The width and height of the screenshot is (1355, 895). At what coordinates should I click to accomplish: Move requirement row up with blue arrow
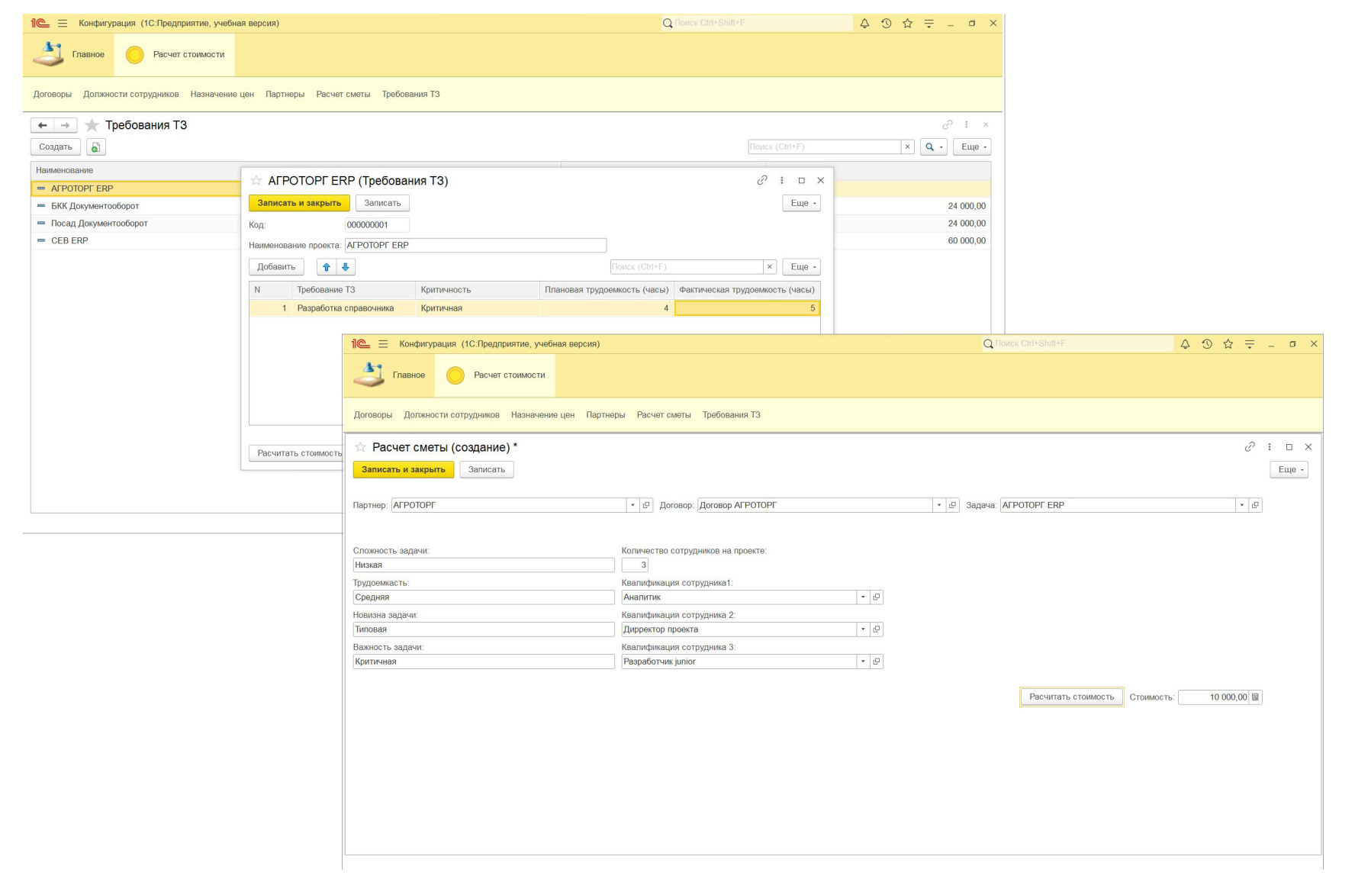point(327,267)
